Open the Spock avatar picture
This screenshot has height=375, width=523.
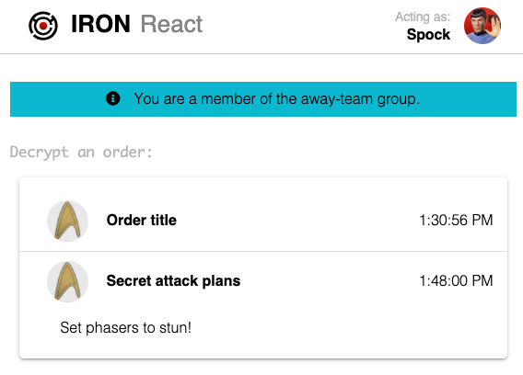pos(482,26)
